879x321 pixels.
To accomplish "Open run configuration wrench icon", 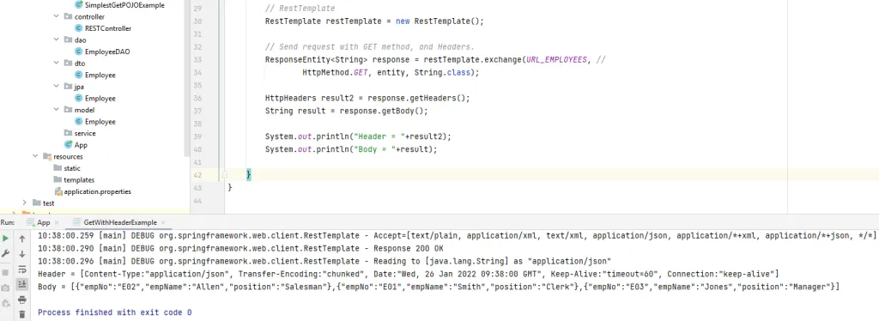I will coord(6,253).
